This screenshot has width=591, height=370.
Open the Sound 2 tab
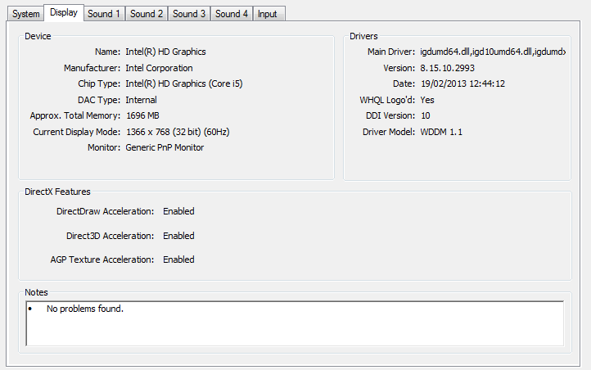pyautogui.click(x=147, y=14)
